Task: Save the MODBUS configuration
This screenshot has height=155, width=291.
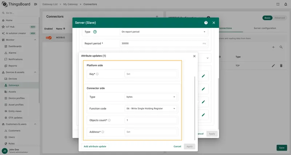Action: 282,148
